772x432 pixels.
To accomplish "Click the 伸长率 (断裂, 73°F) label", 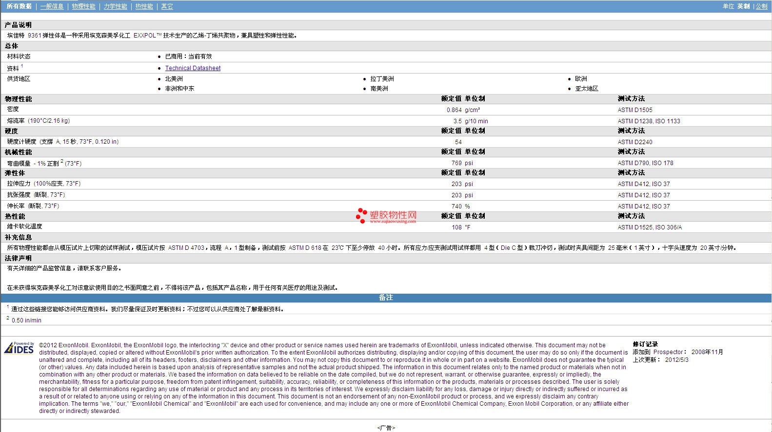I will pos(33,206).
